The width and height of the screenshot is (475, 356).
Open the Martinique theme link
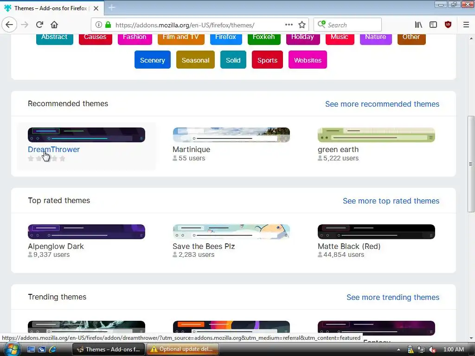point(191,149)
